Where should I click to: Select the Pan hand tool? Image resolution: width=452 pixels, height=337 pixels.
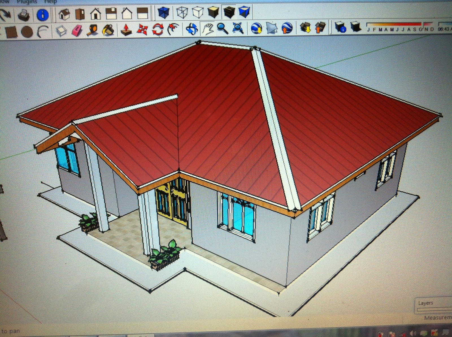pos(208,28)
